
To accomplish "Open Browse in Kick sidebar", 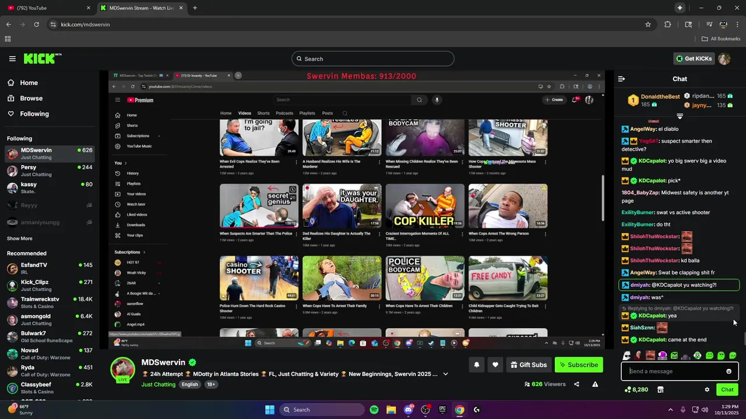I will click(x=50, y=98).
